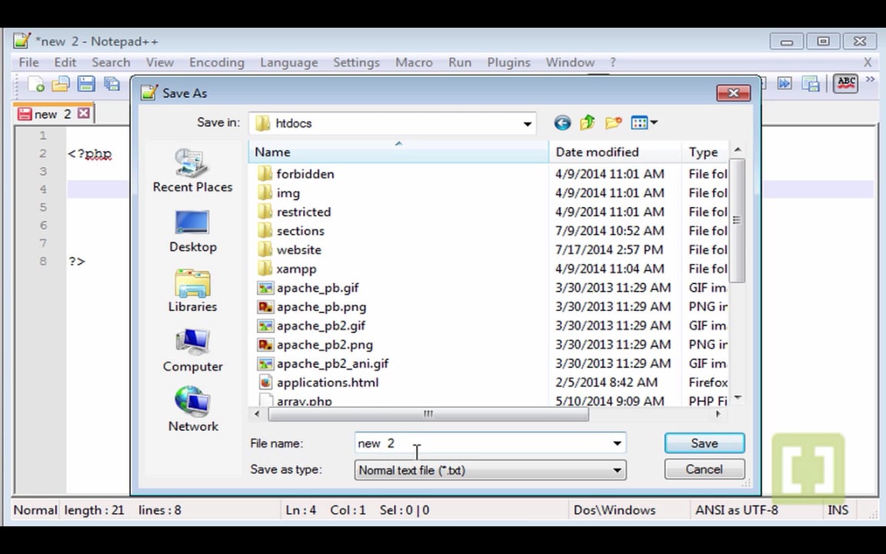Select apache_pb2_ani.gif file
886x554 pixels.
[x=323, y=363]
